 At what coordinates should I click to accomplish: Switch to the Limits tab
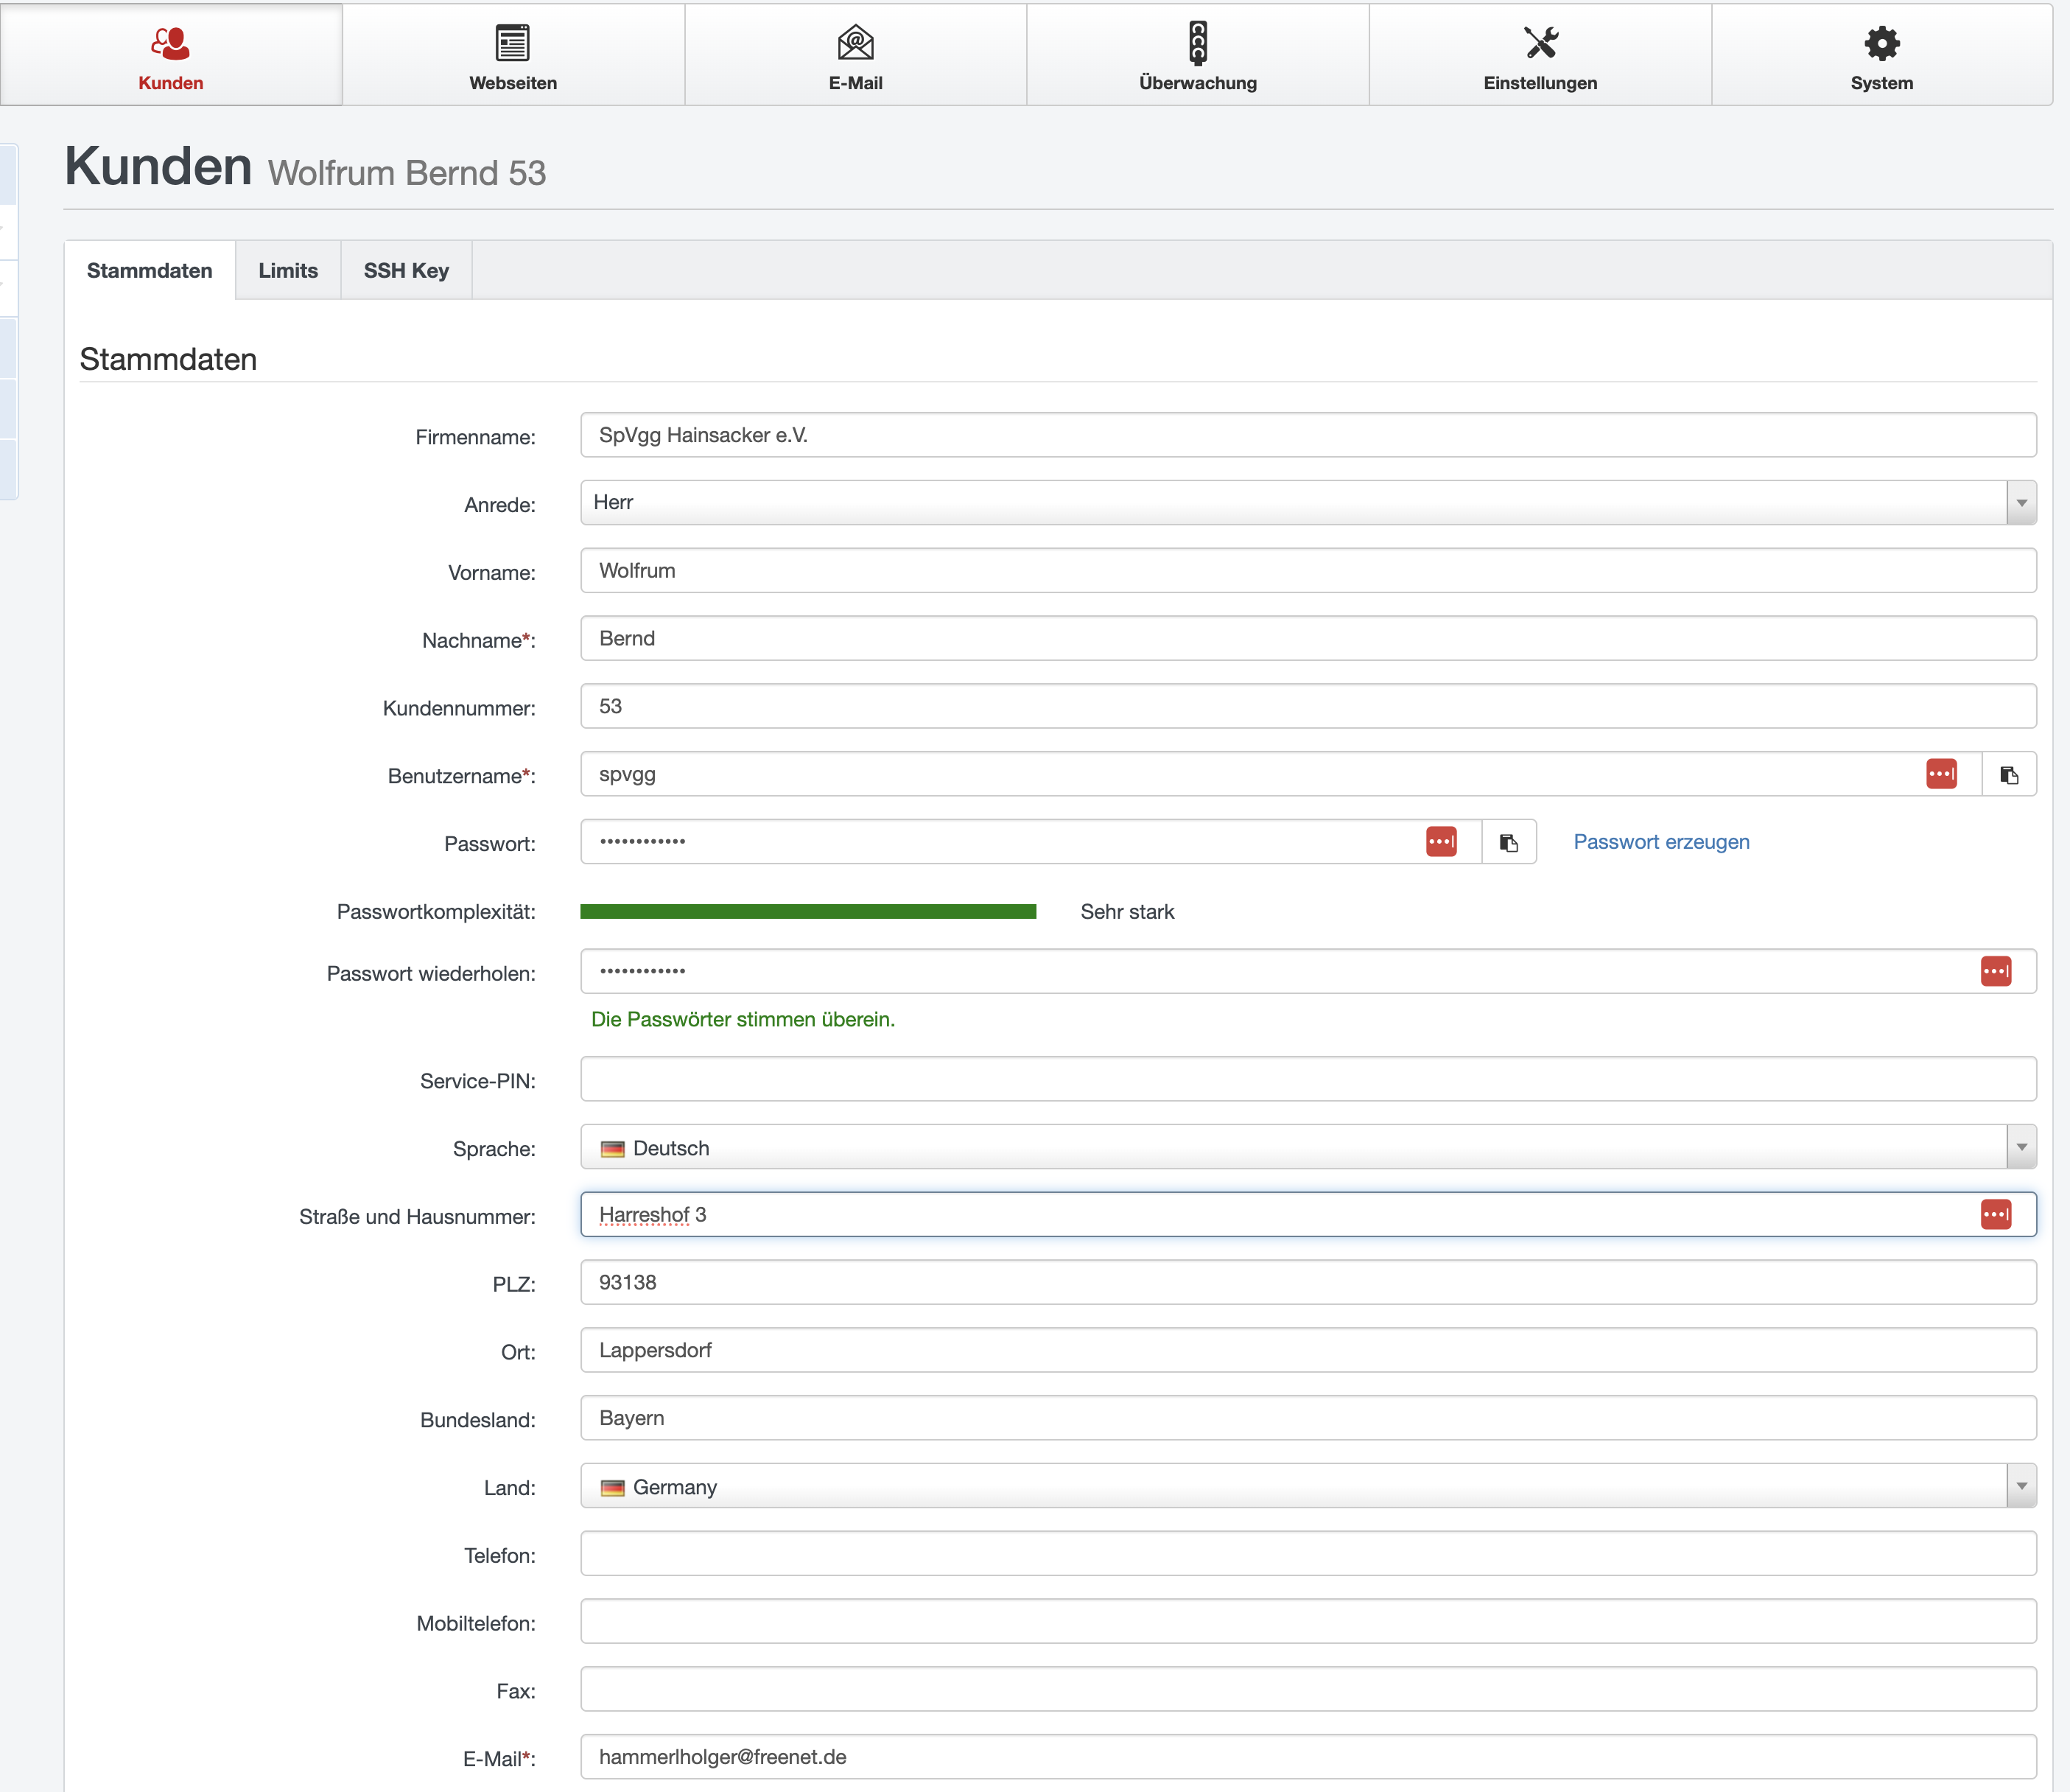[288, 271]
